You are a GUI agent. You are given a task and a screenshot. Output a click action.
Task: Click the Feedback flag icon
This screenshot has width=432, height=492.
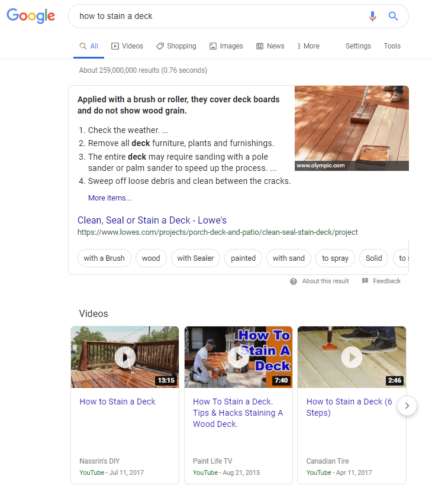(x=365, y=281)
